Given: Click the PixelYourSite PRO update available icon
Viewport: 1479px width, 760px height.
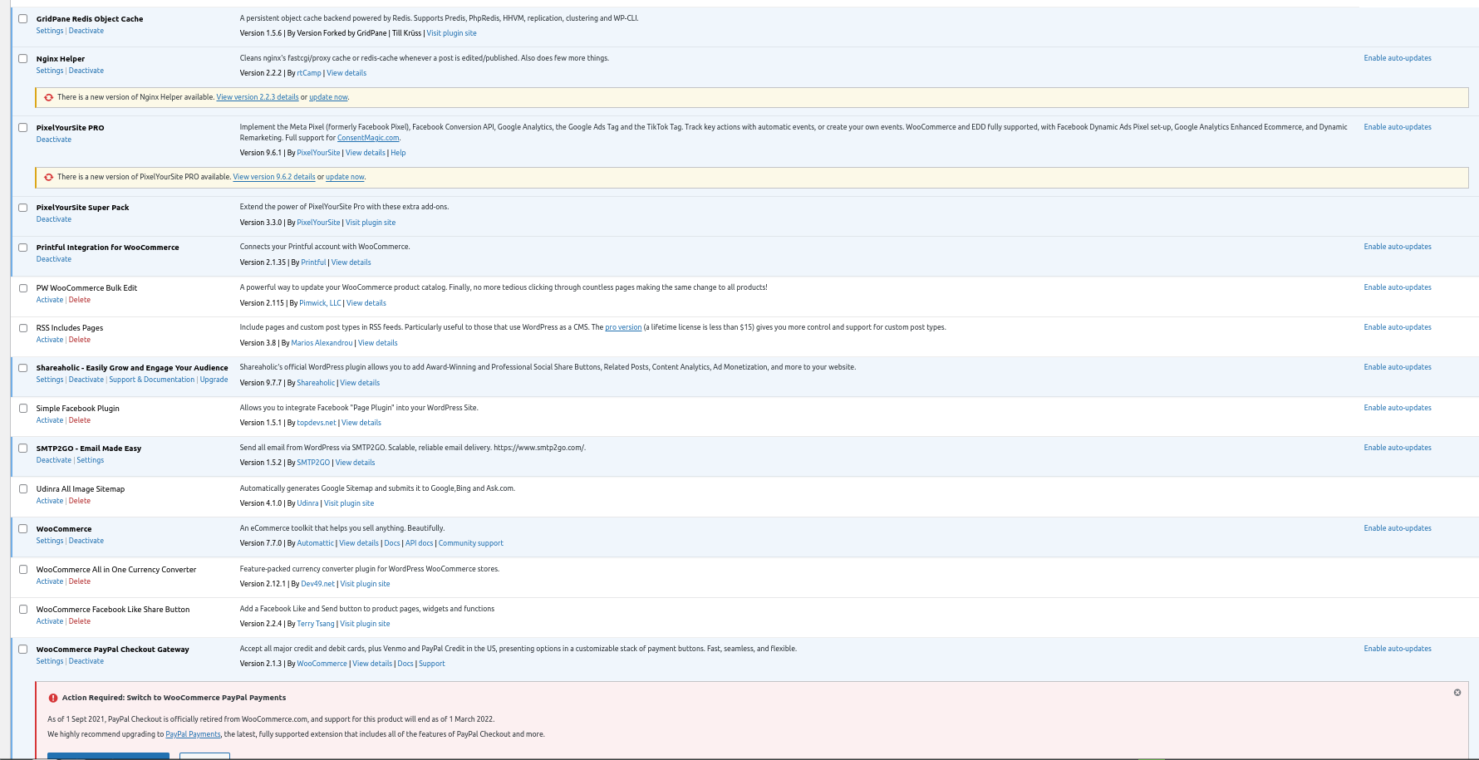Looking at the screenshot, I should (49, 177).
